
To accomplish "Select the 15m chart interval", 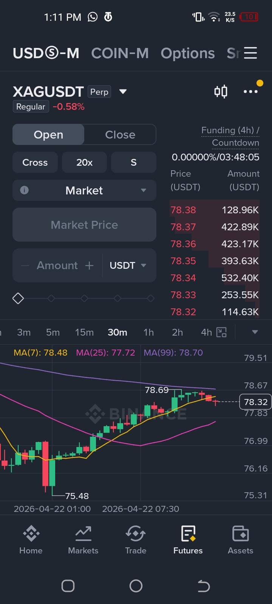I will pyautogui.click(x=84, y=332).
